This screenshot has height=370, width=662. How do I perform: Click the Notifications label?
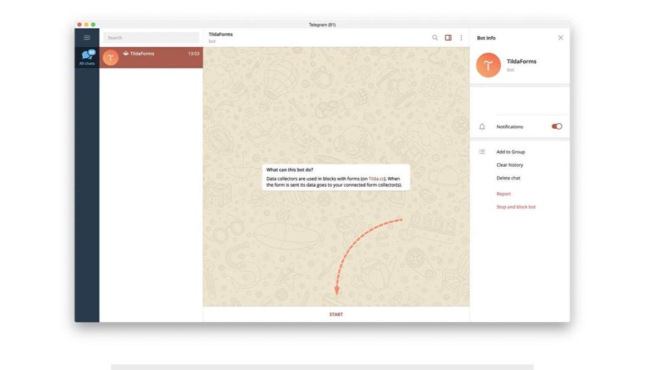pos(510,127)
